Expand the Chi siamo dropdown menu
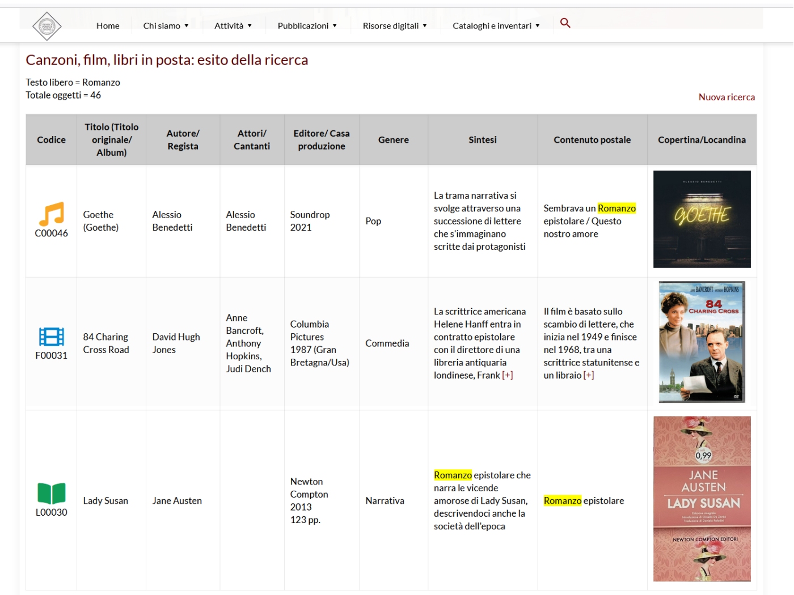The height and width of the screenshot is (595, 794). [x=166, y=26]
